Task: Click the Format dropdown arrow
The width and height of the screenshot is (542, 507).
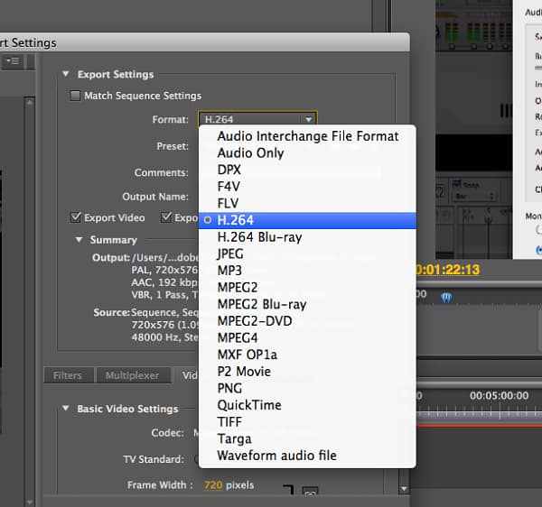Action: point(308,119)
